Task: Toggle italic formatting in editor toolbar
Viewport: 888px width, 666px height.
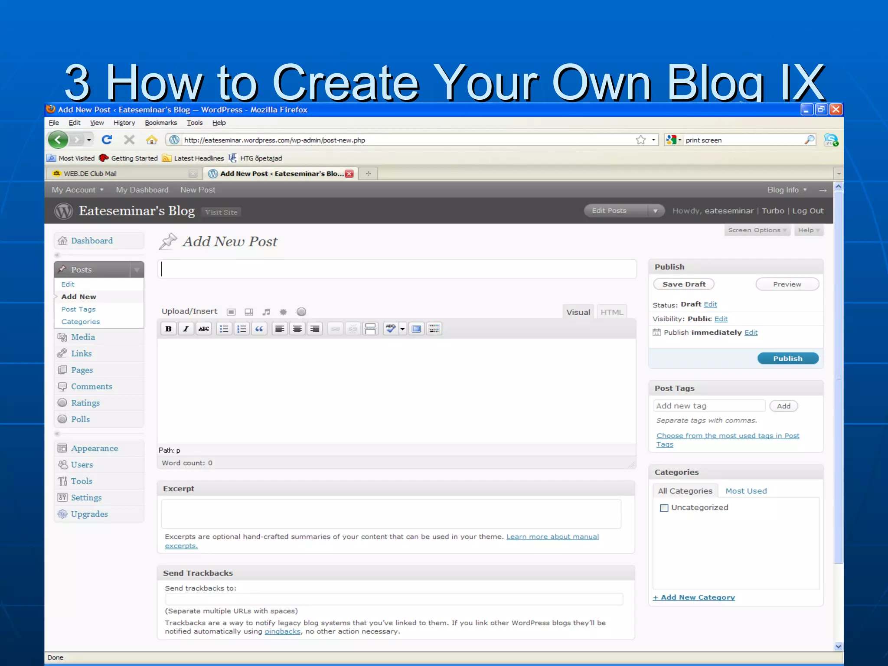Action: click(186, 329)
